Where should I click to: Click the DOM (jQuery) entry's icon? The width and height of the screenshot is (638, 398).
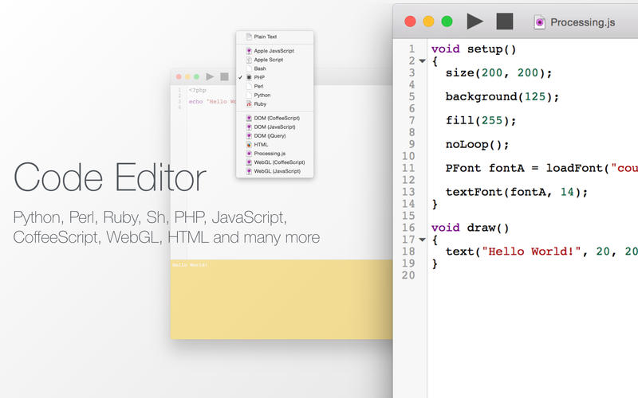(249, 135)
